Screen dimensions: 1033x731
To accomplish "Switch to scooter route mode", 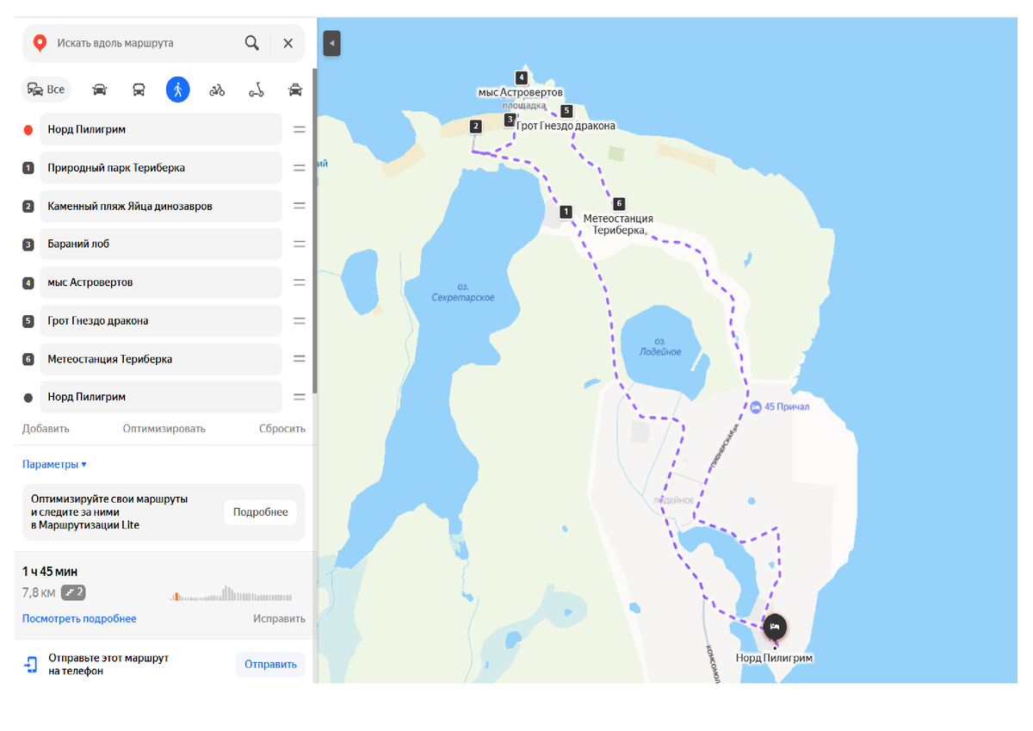I will (257, 90).
